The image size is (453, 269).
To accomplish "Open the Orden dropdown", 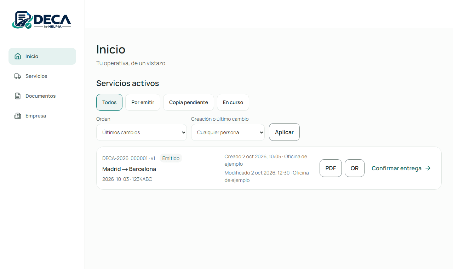I will tap(142, 132).
